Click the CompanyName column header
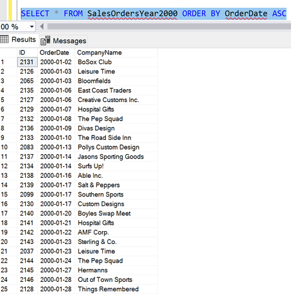291x294 pixels. (116, 53)
